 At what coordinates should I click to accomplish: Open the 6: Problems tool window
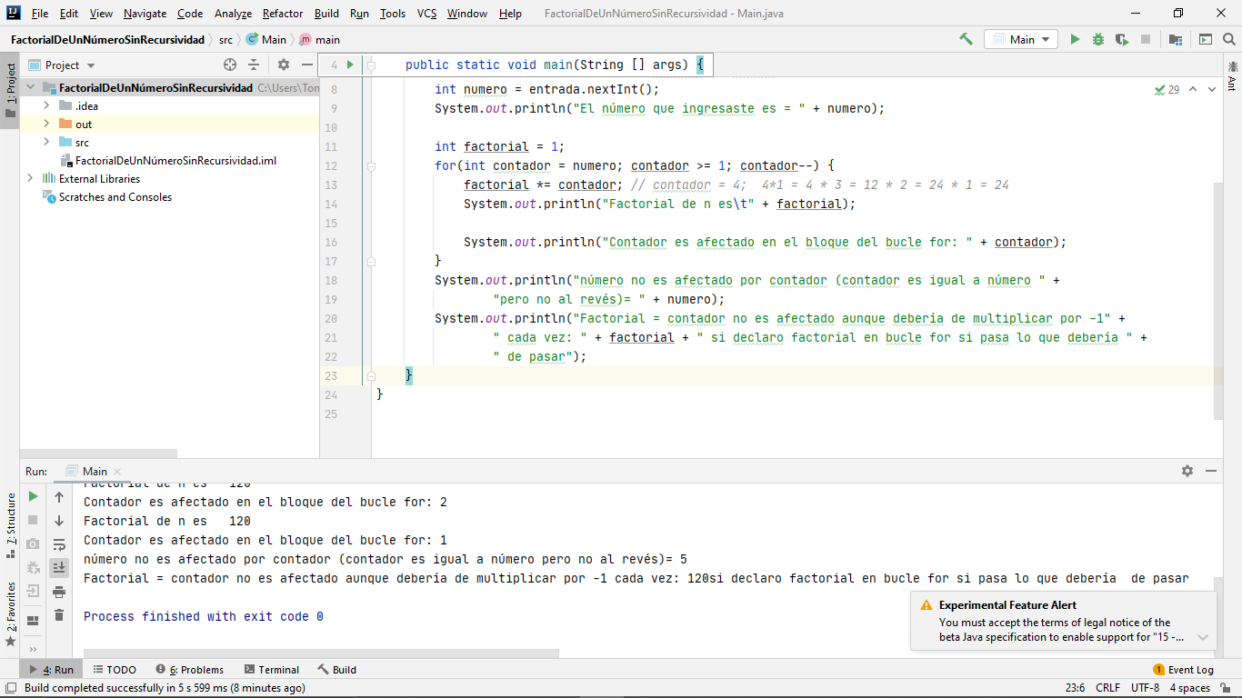(x=190, y=670)
